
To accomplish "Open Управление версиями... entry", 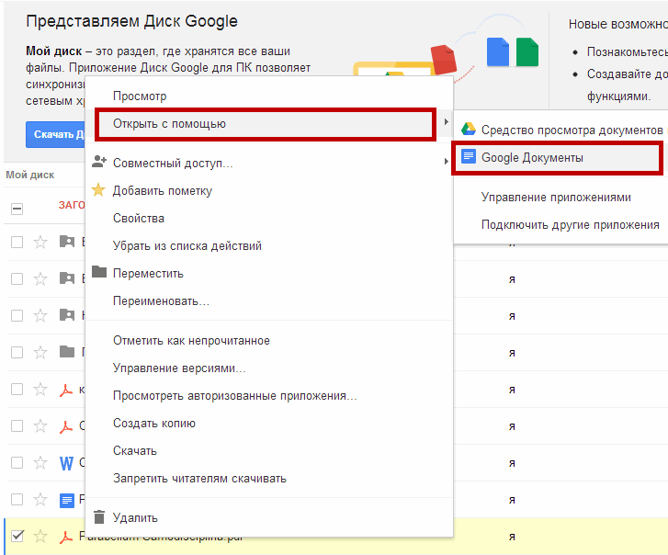I will [x=269, y=368].
